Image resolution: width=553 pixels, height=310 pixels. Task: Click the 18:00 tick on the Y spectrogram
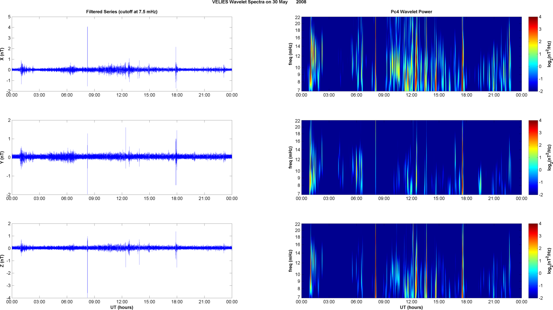pos(466,199)
